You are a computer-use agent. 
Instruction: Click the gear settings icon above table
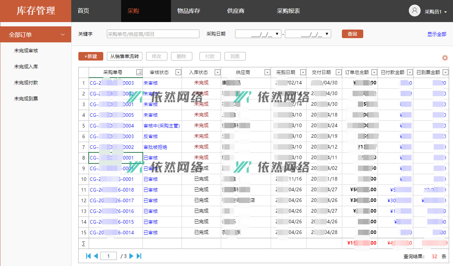pos(445,58)
